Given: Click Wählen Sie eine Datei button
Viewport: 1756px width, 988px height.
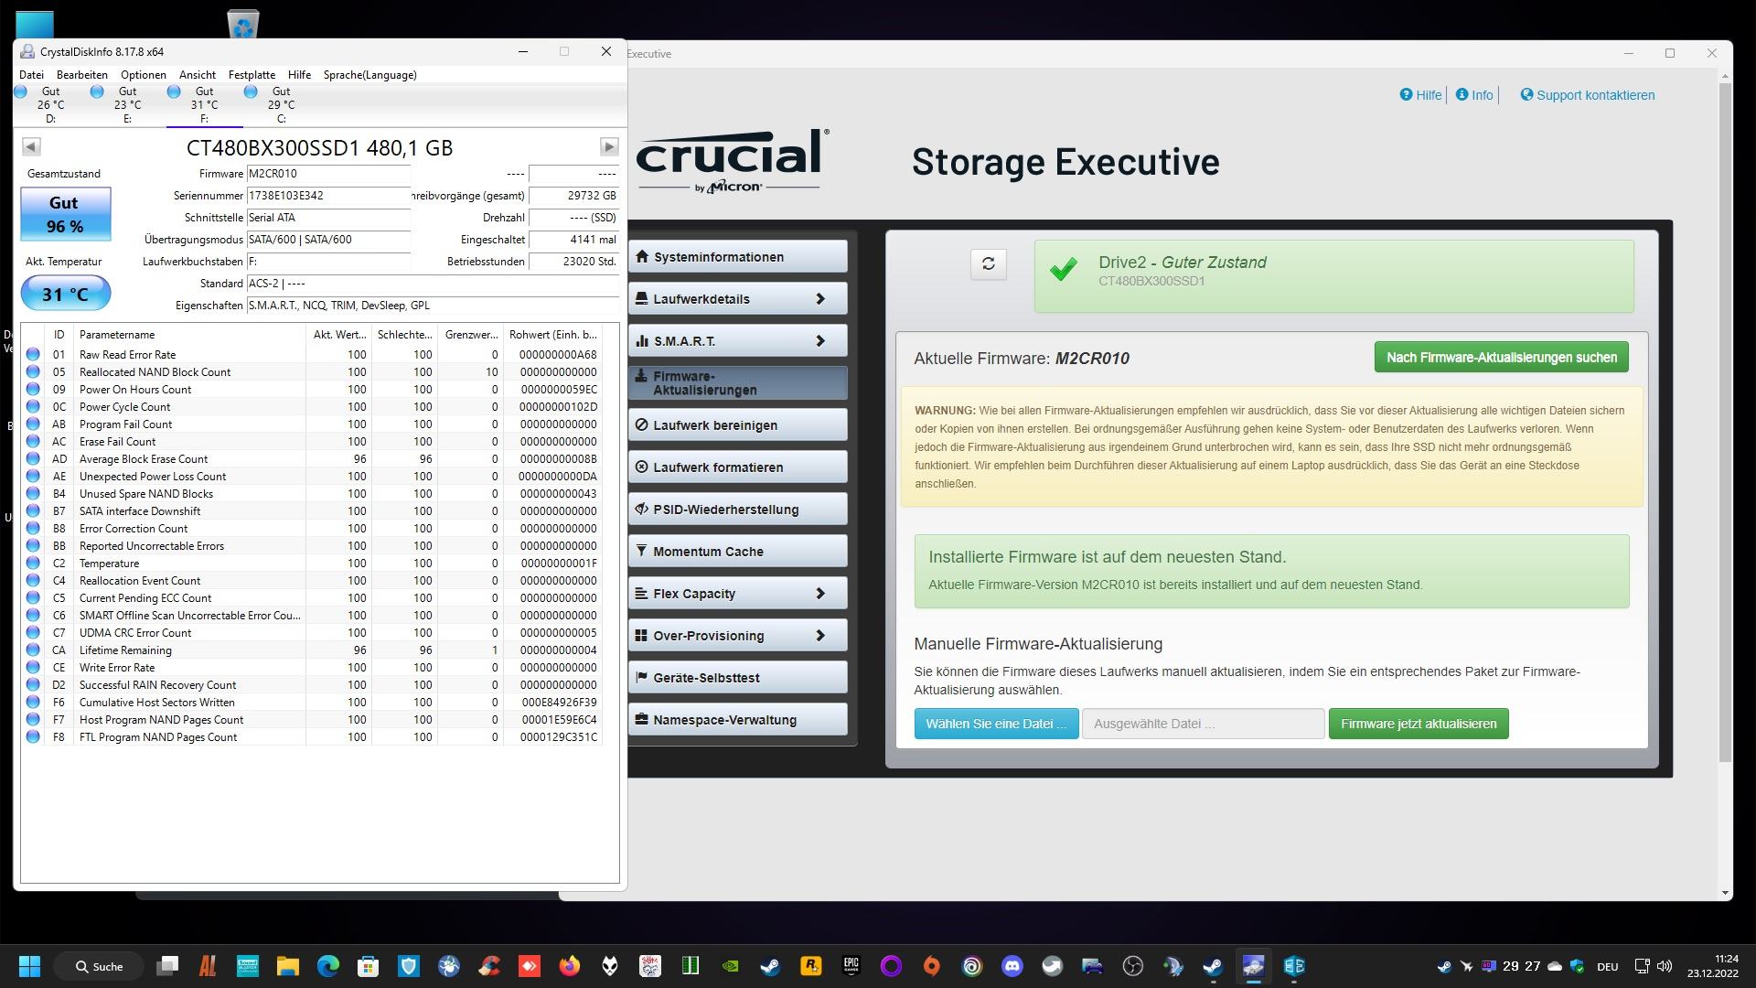Looking at the screenshot, I should (995, 724).
